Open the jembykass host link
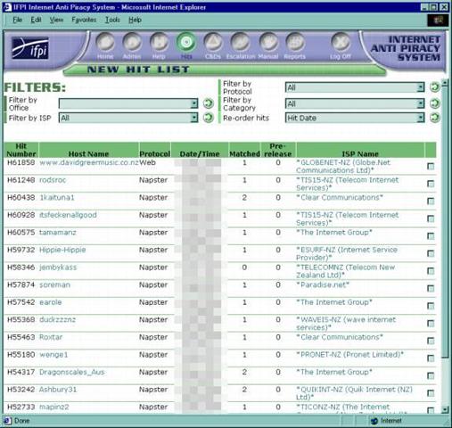452x428 pixels. click(x=58, y=267)
